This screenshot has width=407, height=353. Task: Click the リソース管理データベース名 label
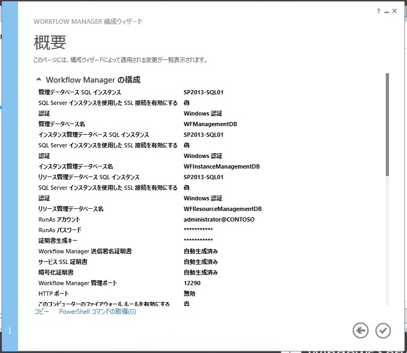click(71, 209)
